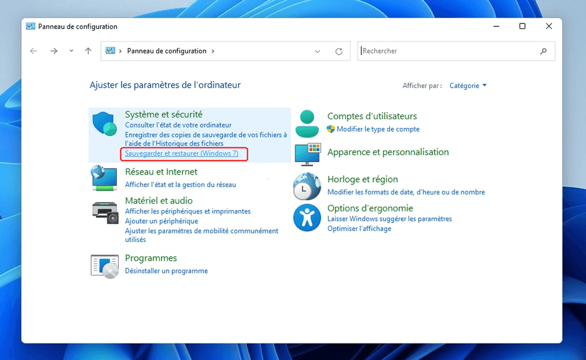Click Ajouter un périphérique link
Image resolution: width=586 pixels, height=360 pixels.
[161, 221]
